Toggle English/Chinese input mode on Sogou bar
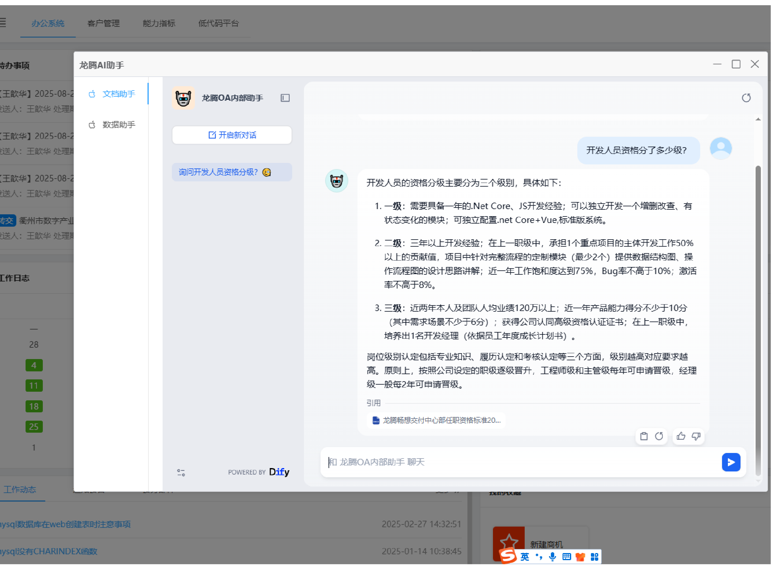 (524, 556)
